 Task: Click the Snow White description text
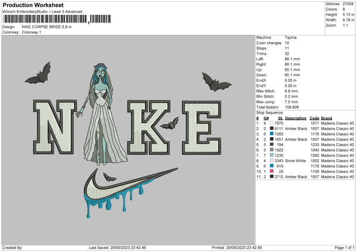[x=296, y=161]
